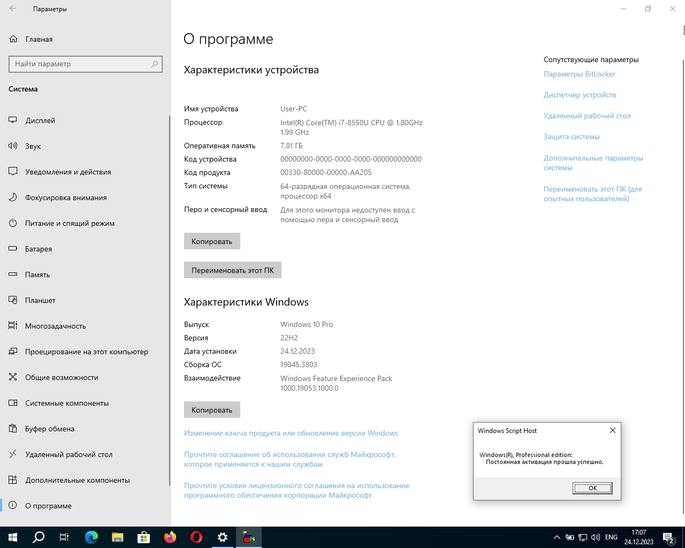Open Общие возможности section
685x548 pixels.
86,377
